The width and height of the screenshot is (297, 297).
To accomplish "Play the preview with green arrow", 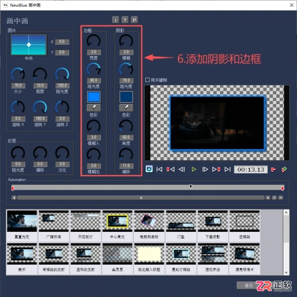I will click(x=194, y=169).
